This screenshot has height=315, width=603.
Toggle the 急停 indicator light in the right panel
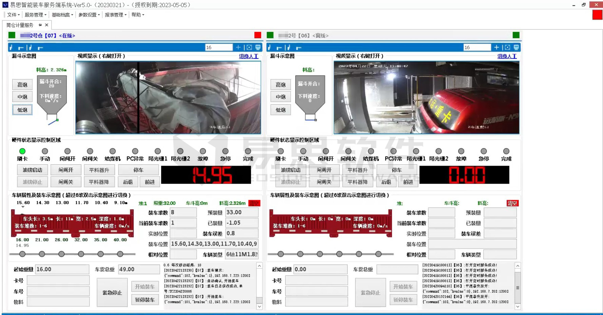pos(484,151)
